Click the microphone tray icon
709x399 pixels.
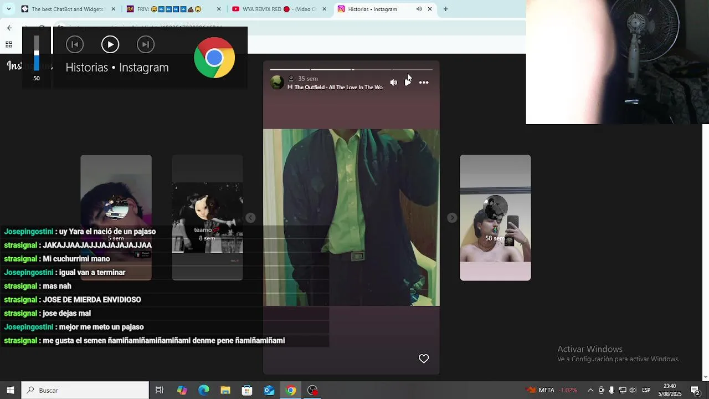pos(612,390)
